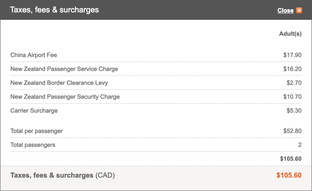
Task: Click New Zealand Passenger Security Charge label
Action: [65, 97]
